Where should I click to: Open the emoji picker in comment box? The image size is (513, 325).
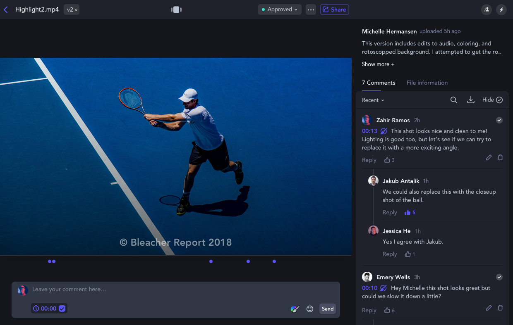coord(310,309)
